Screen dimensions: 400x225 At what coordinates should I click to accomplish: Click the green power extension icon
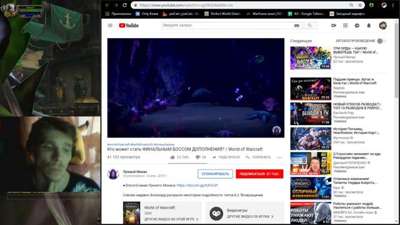pos(371,5)
